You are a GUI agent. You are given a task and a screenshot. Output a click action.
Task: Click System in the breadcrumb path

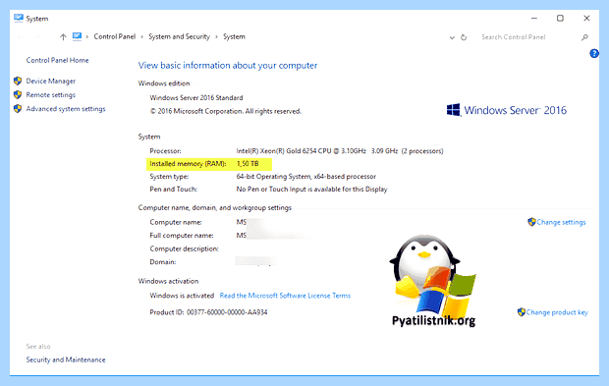[x=234, y=36]
